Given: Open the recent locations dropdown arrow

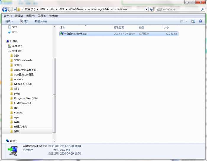Looking at the screenshot, I should coord(15,10).
